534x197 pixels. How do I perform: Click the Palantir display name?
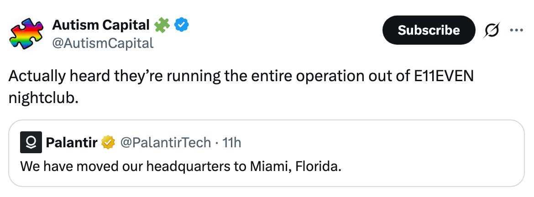coord(72,143)
